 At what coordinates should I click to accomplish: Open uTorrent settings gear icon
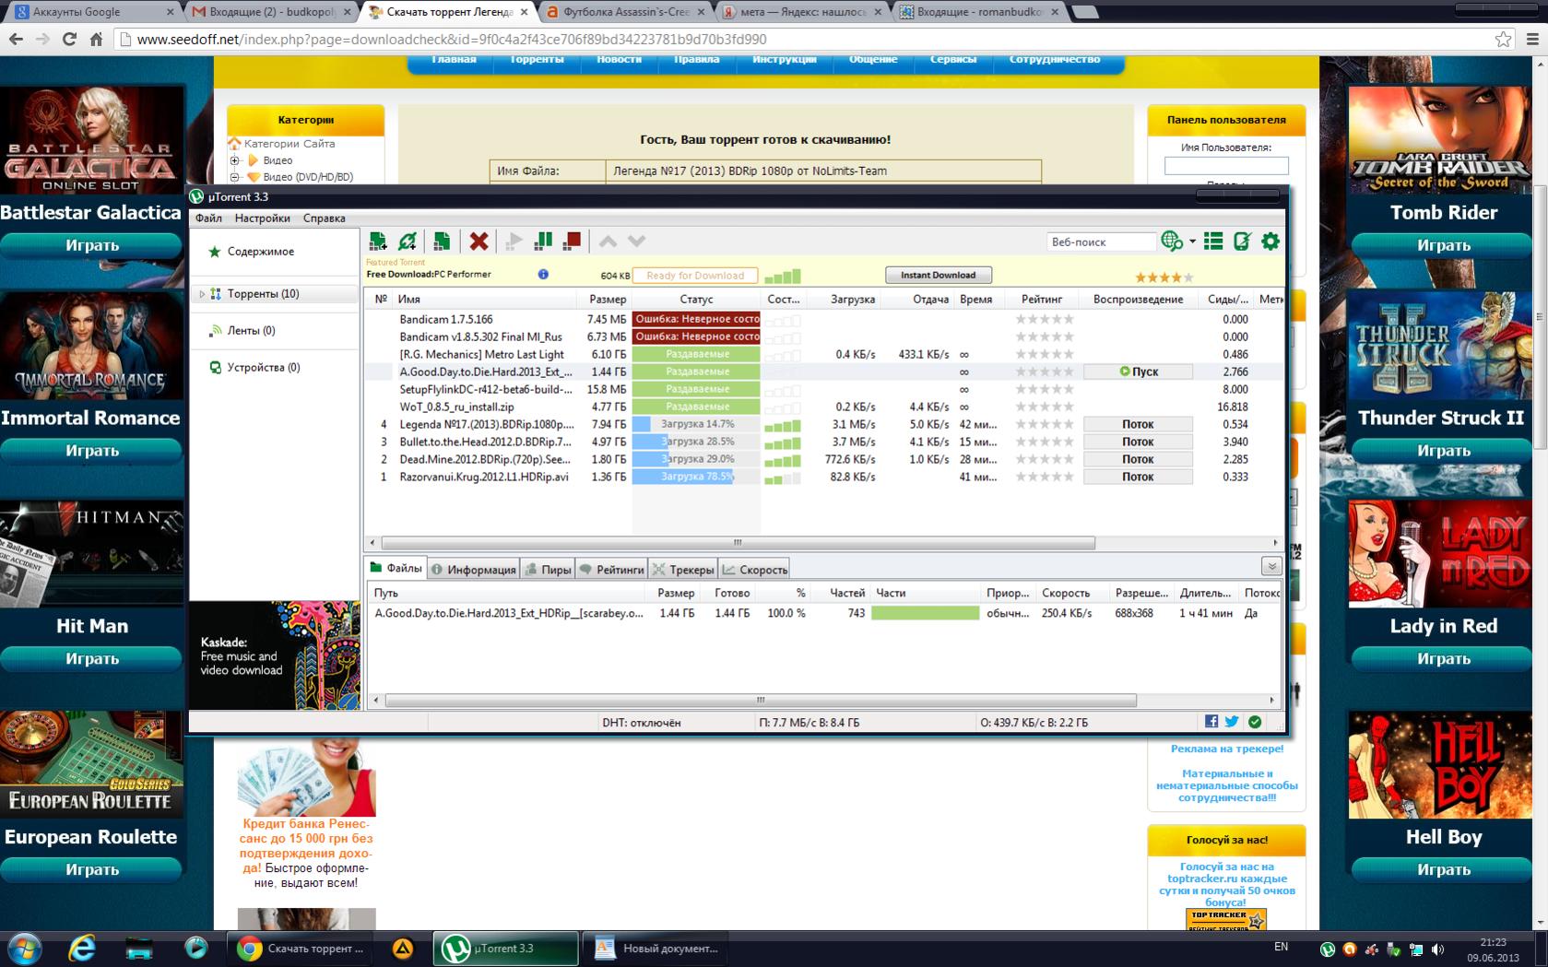click(1270, 242)
